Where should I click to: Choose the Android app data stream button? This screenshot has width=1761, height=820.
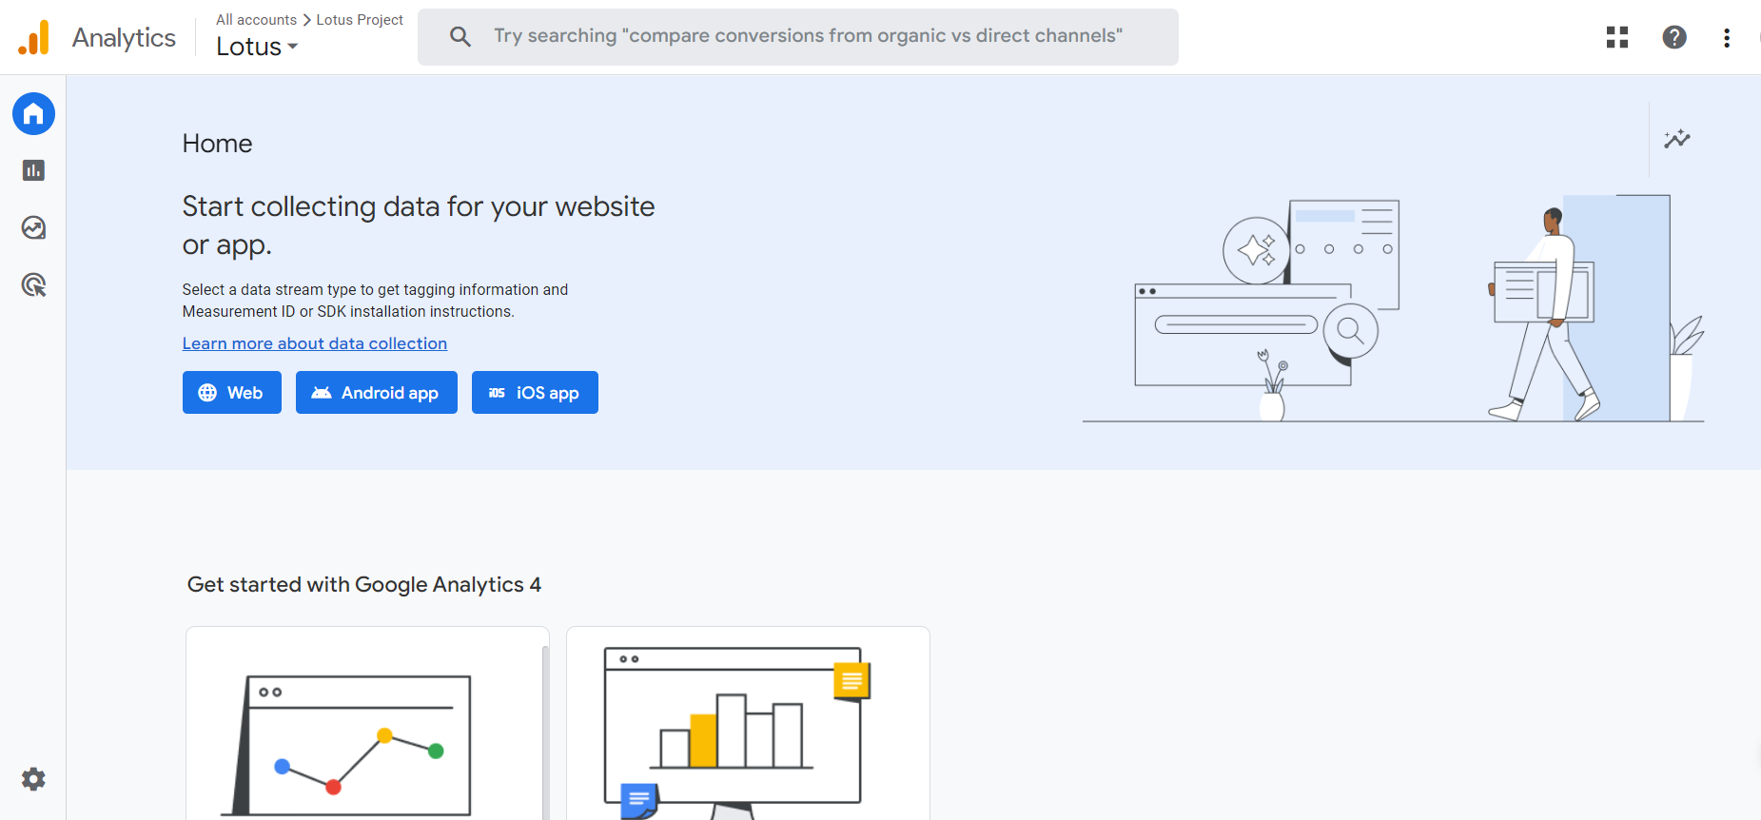coord(377,393)
